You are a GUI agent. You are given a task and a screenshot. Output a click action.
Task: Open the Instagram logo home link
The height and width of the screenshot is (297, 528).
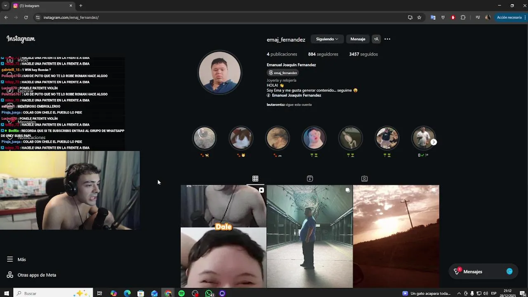21,39
